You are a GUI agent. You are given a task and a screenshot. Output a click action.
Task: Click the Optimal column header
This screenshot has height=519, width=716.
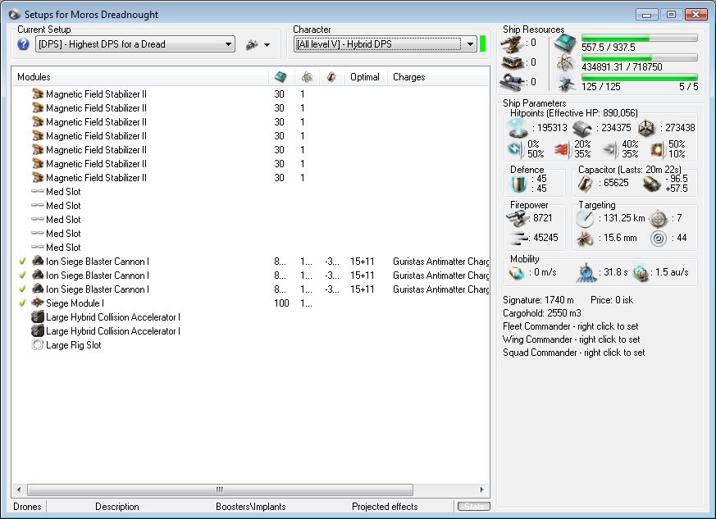[x=365, y=77]
